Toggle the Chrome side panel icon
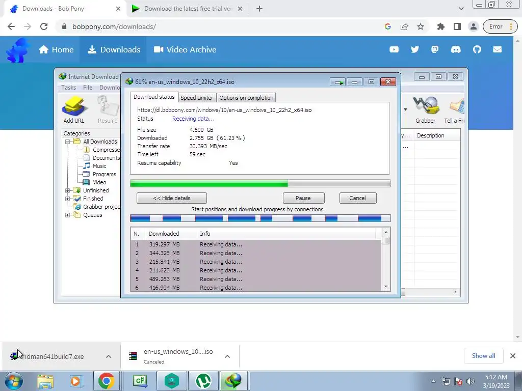This screenshot has width=522, height=391. click(x=457, y=26)
